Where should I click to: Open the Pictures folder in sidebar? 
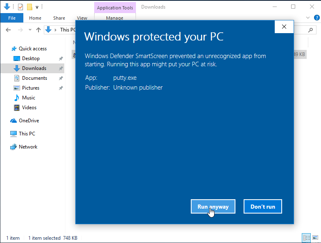(31, 88)
